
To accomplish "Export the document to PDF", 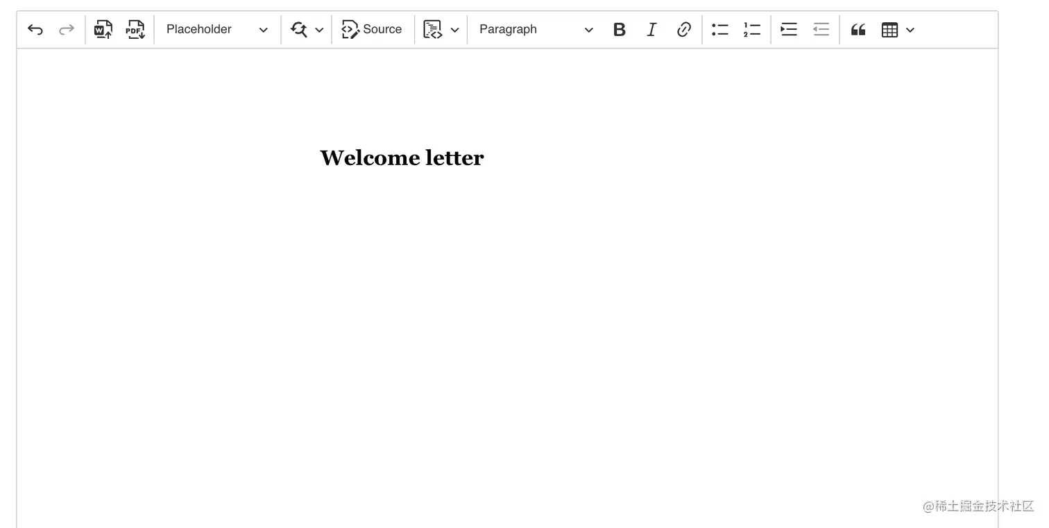I will click(135, 29).
